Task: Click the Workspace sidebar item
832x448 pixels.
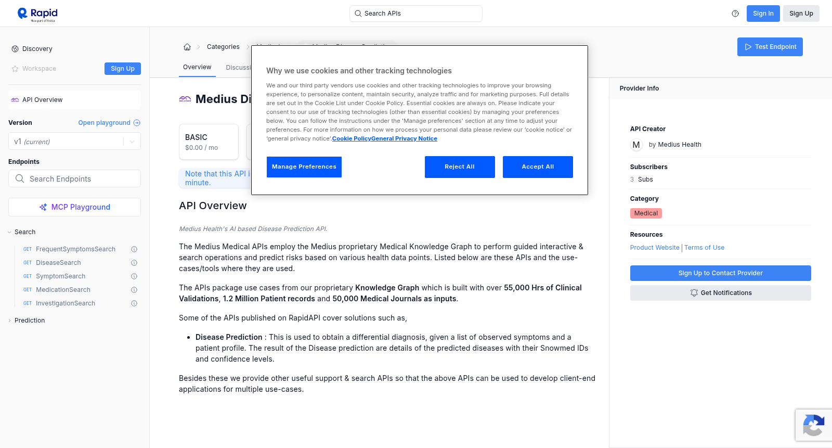Action: tap(39, 69)
